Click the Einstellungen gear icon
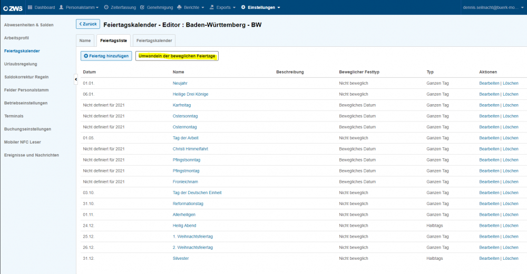527x274 pixels. coord(243,7)
